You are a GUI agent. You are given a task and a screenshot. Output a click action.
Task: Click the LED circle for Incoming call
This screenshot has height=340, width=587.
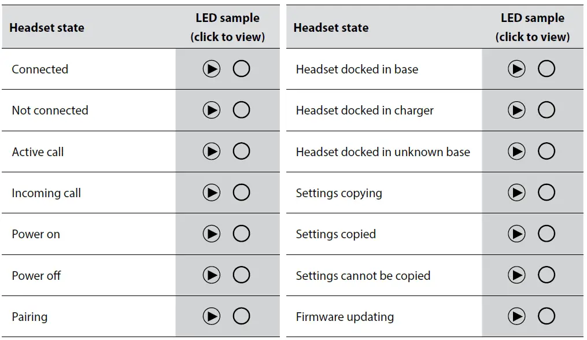coord(241,193)
